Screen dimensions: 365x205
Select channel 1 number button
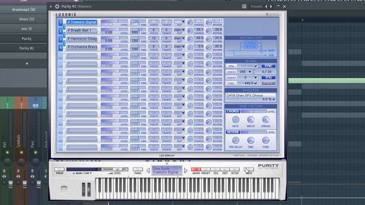[60, 22]
